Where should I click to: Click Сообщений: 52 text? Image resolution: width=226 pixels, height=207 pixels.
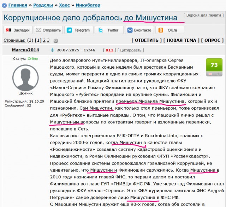(18, 105)
